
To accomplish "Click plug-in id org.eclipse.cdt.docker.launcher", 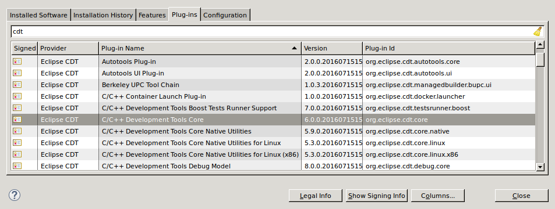I will click(x=415, y=96).
